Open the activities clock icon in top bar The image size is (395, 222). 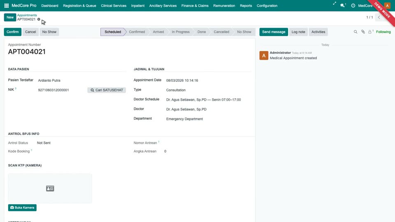point(353,5)
